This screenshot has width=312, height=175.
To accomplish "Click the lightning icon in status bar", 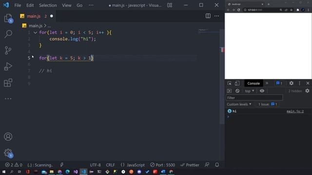I will pyautogui.click(x=62, y=165).
